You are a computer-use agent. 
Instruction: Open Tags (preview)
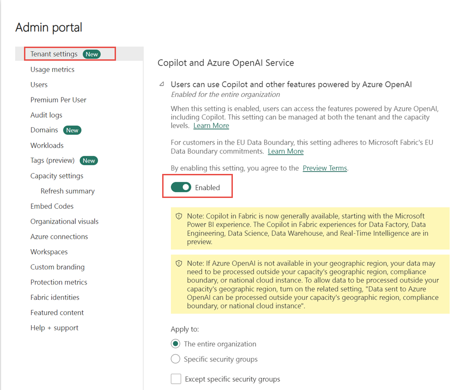52,160
